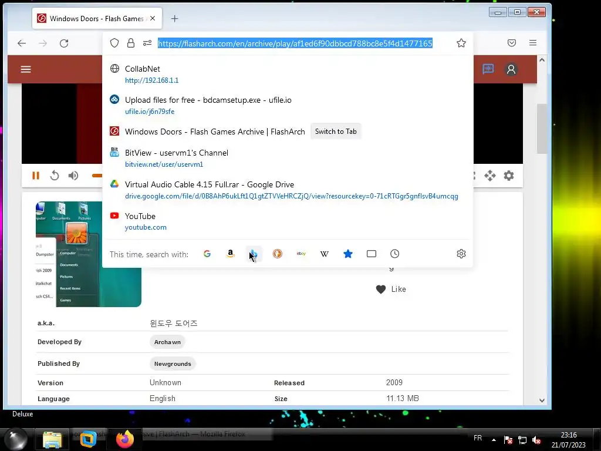Image resolution: width=601 pixels, height=451 pixels.
Task: Choose the ufile.io bdcamsetup.exe suggestion
Action: pos(288,106)
